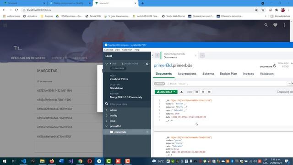This screenshot has height=165, width=293.
Task: Open the Connect menu in Compass
Action: point(109,50)
